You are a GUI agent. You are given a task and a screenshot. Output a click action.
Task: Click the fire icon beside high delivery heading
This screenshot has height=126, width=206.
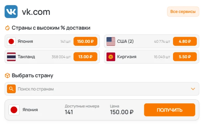[x=7, y=28]
